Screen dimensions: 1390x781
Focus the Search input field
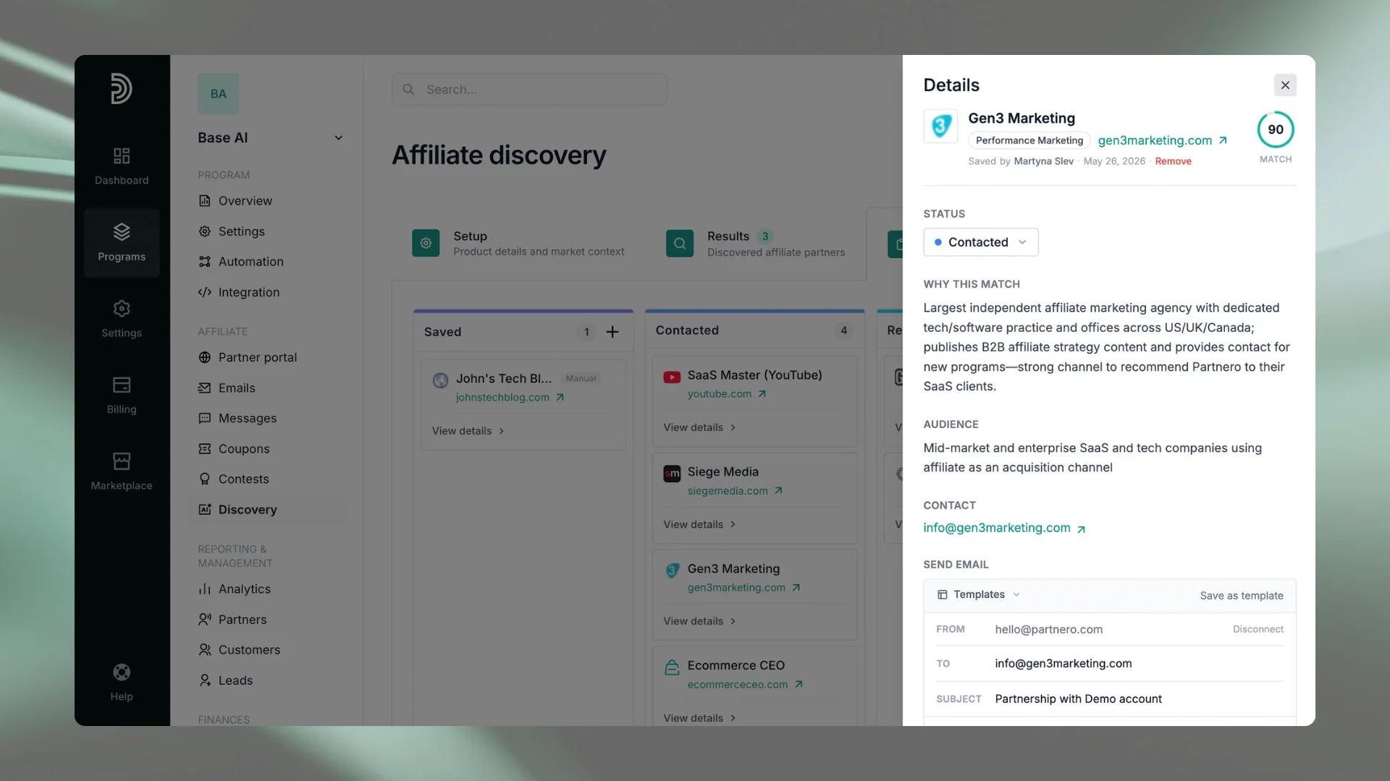pyautogui.click(x=529, y=90)
